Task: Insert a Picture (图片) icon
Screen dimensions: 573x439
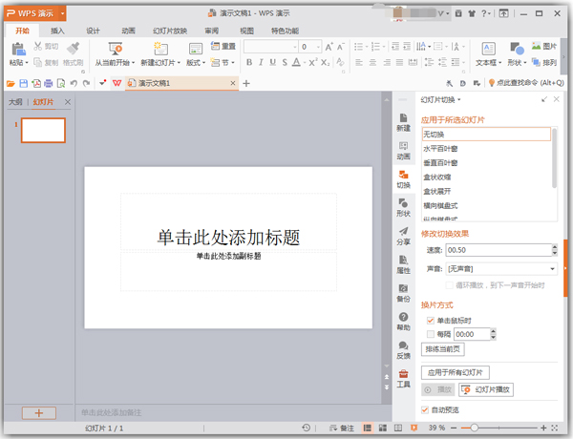Action: pos(536,46)
